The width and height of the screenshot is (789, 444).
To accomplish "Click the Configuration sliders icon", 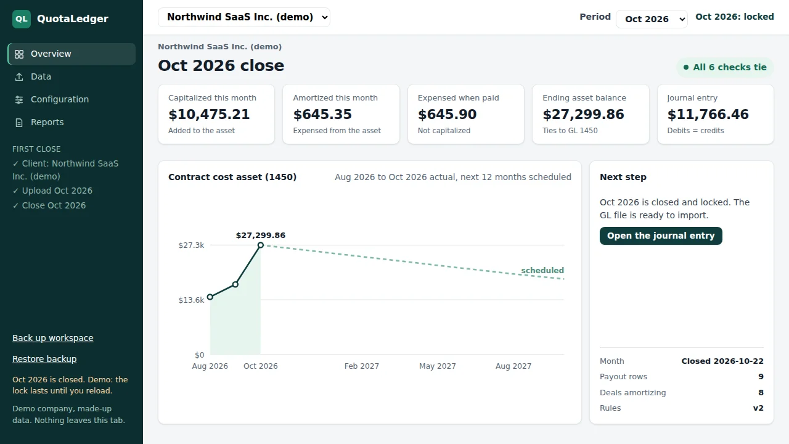I will [x=19, y=100].
